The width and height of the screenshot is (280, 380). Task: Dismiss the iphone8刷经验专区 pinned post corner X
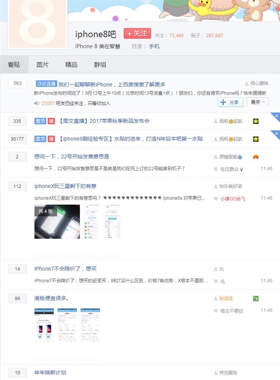pos(276,134)
